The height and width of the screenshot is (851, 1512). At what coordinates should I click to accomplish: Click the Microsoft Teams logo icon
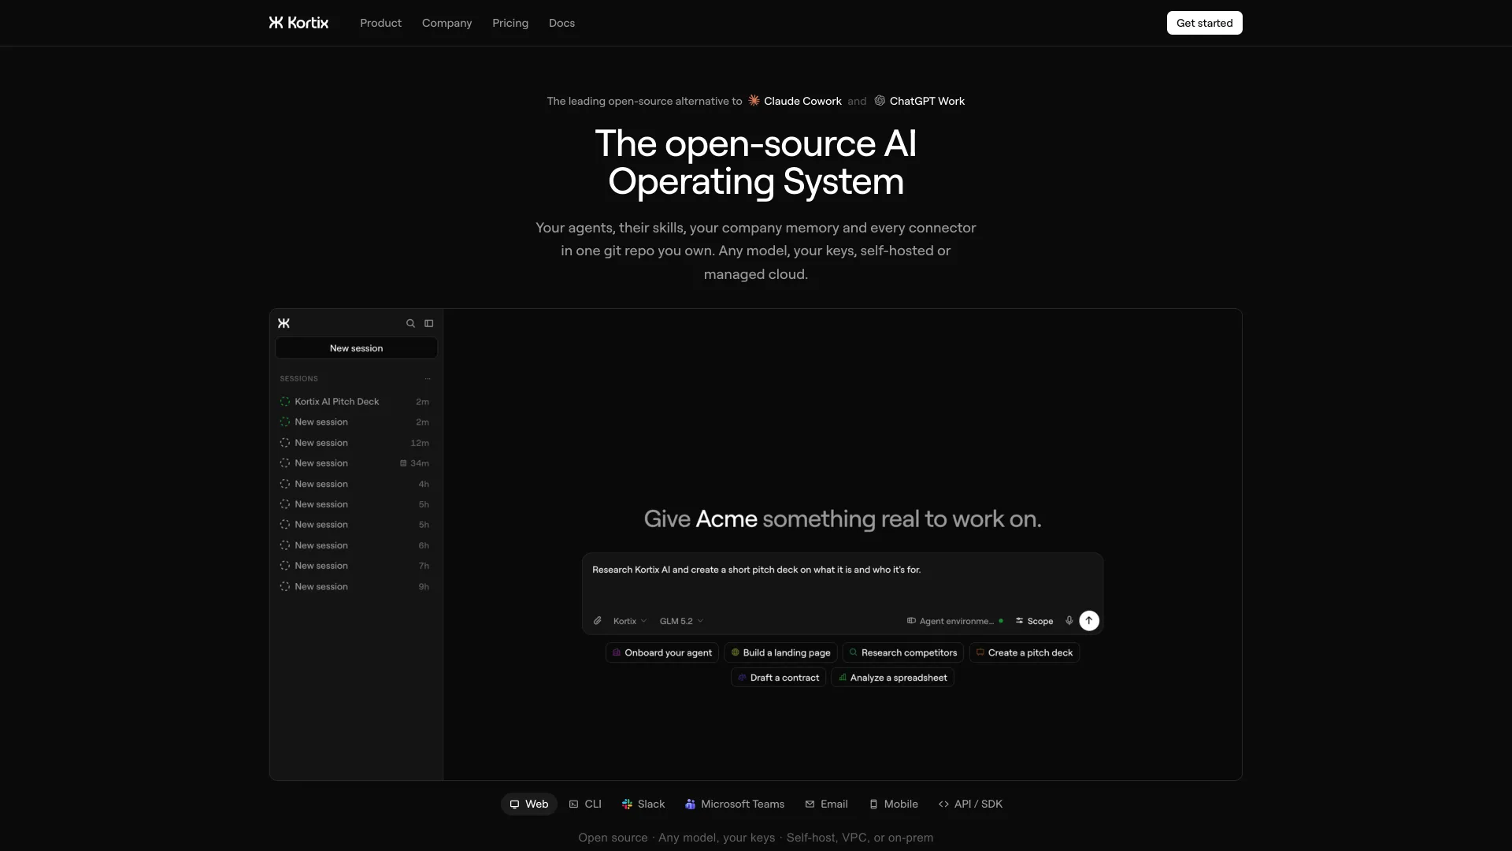(690, 805)
